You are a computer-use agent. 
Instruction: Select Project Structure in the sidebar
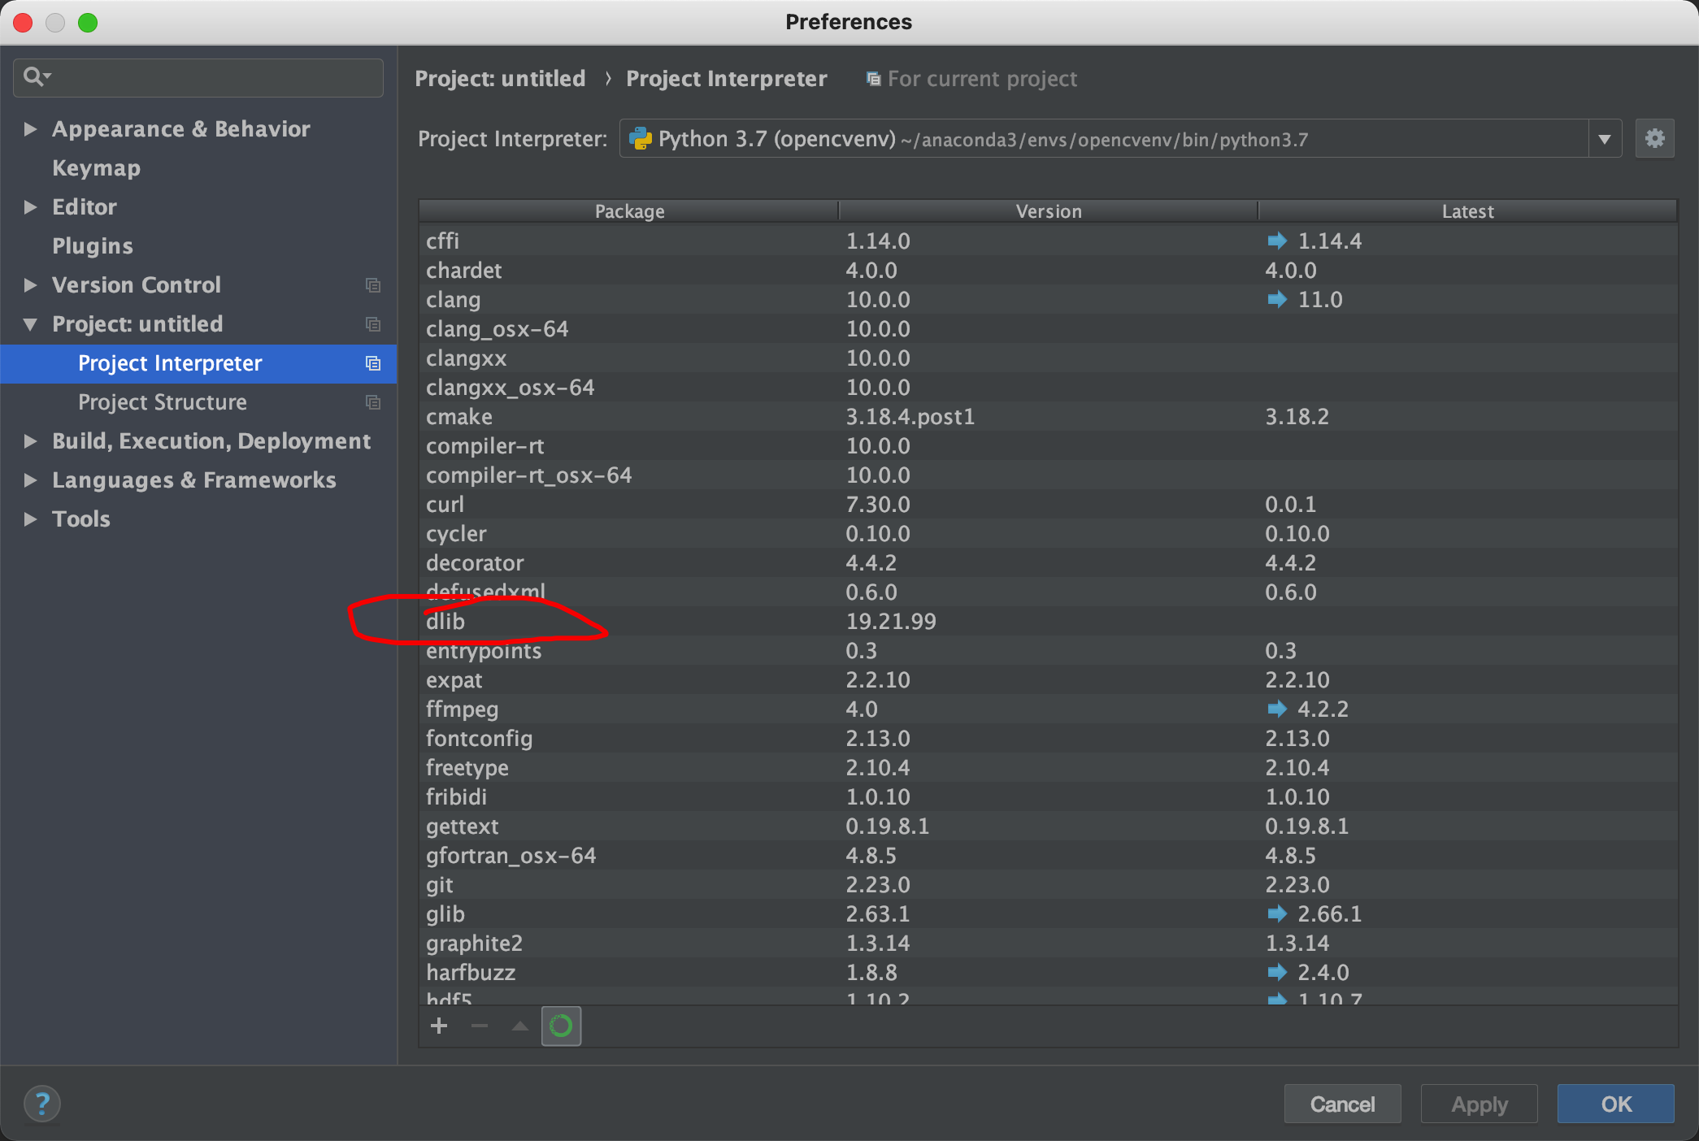click(x=162, y=402)
